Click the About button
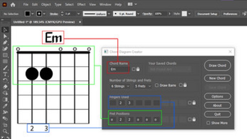Screen dimensions: 247x139 coord(218,105)
